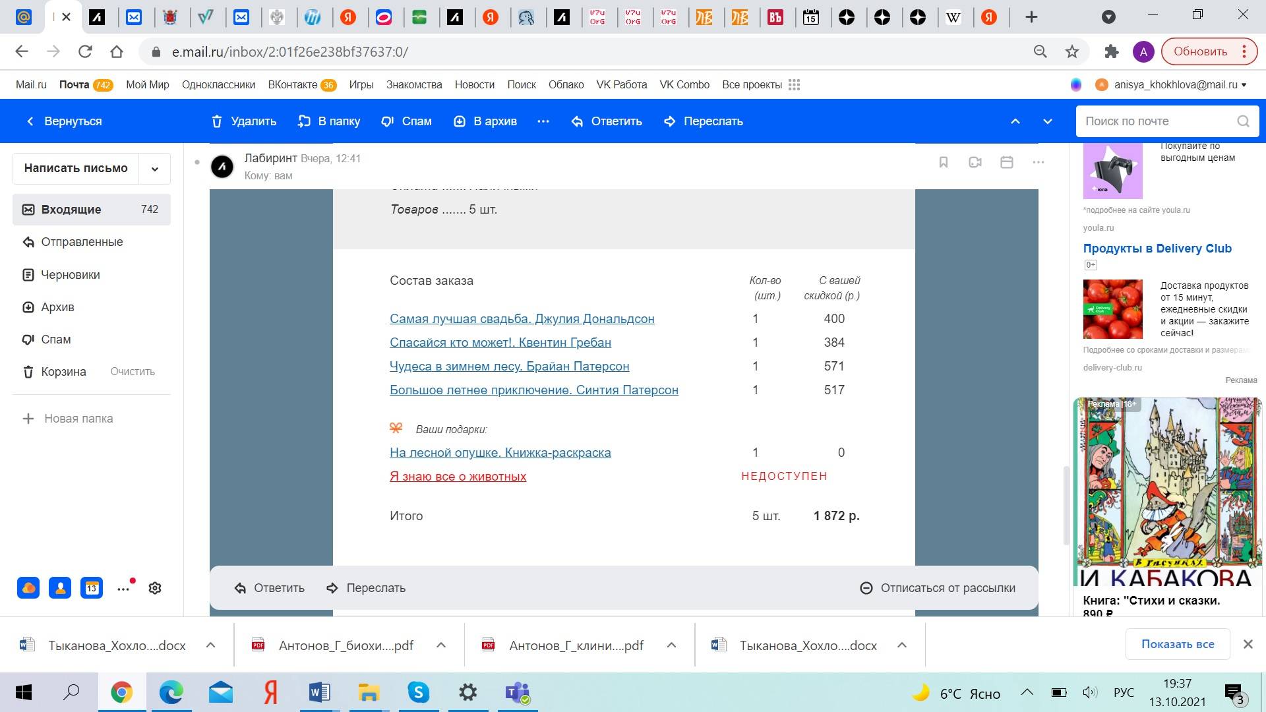Click В архив in the toolbar
The height and width of the screenshot is (712, 1266).
[486, 121]
